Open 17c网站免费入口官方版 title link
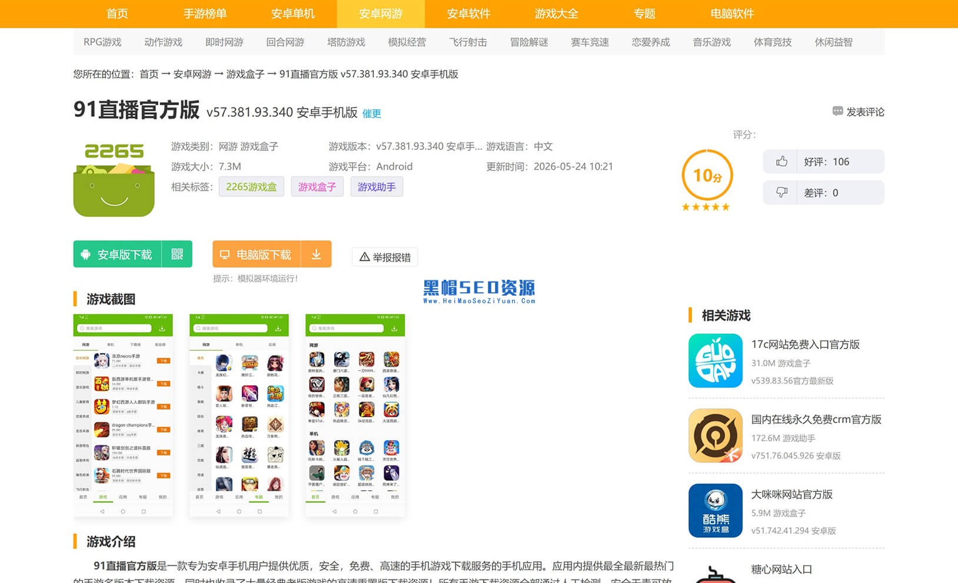 tap(805, 344)
